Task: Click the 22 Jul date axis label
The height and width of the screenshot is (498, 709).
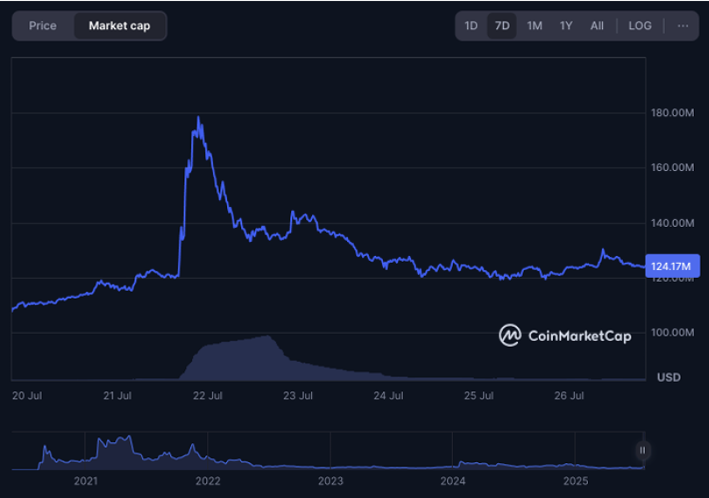Action: coord(208,395)
